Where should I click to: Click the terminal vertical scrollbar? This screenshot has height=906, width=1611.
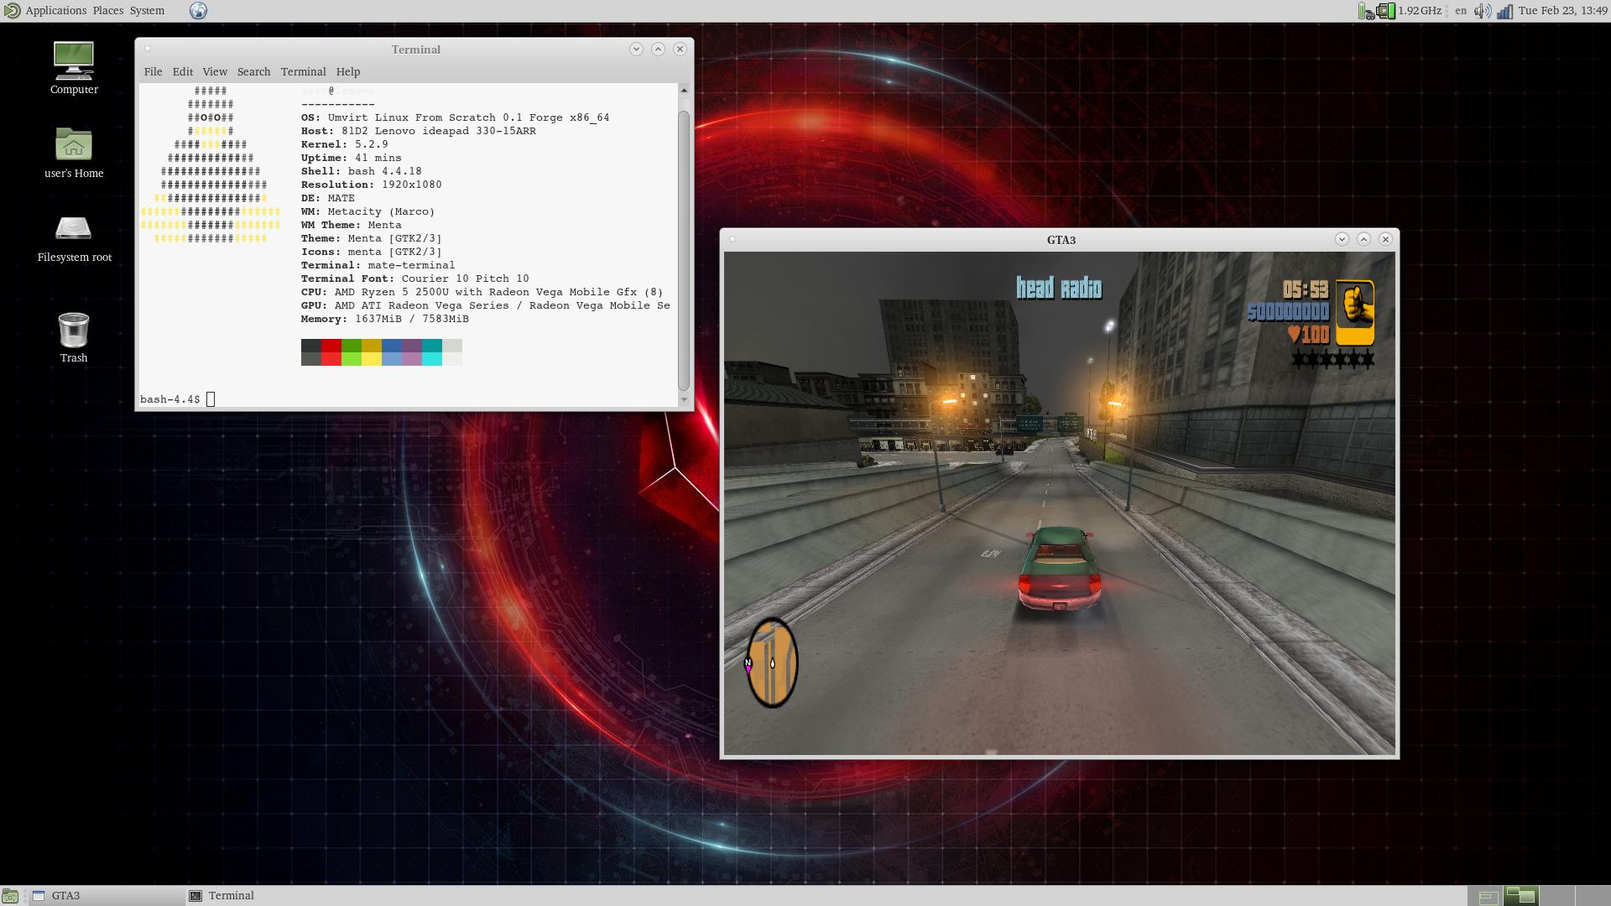[x=684, y=252]
